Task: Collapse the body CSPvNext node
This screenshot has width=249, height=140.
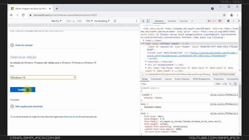Action: pos(144,44)
